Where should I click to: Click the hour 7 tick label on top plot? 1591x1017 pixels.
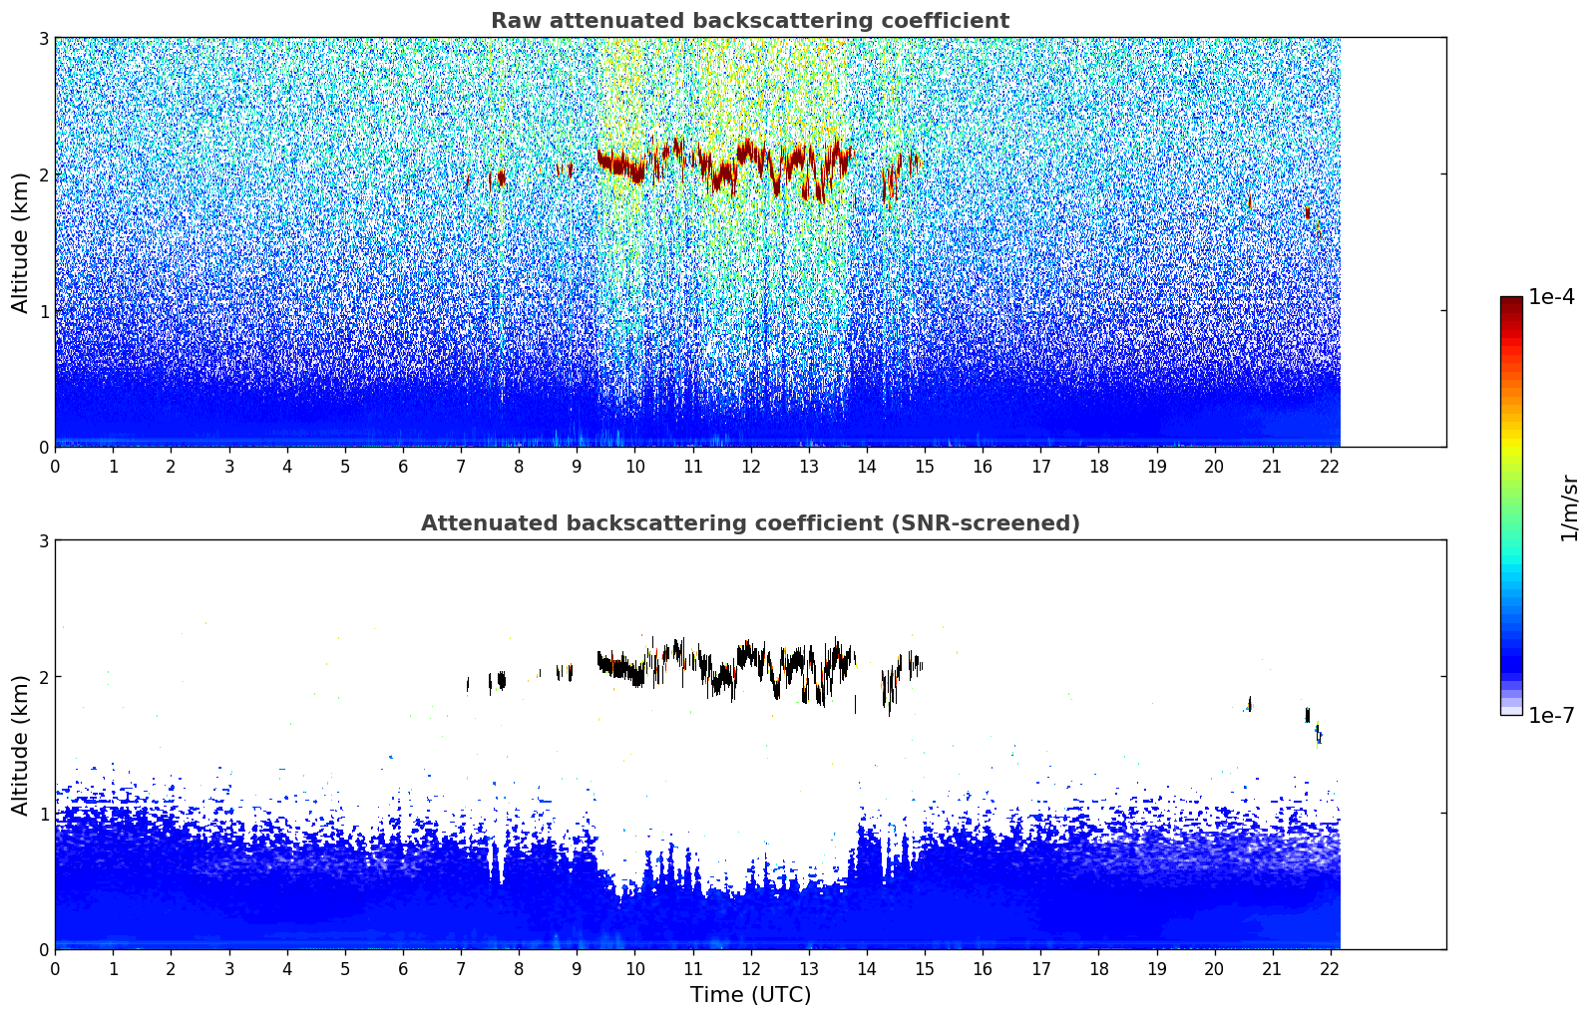pos(461,466)
